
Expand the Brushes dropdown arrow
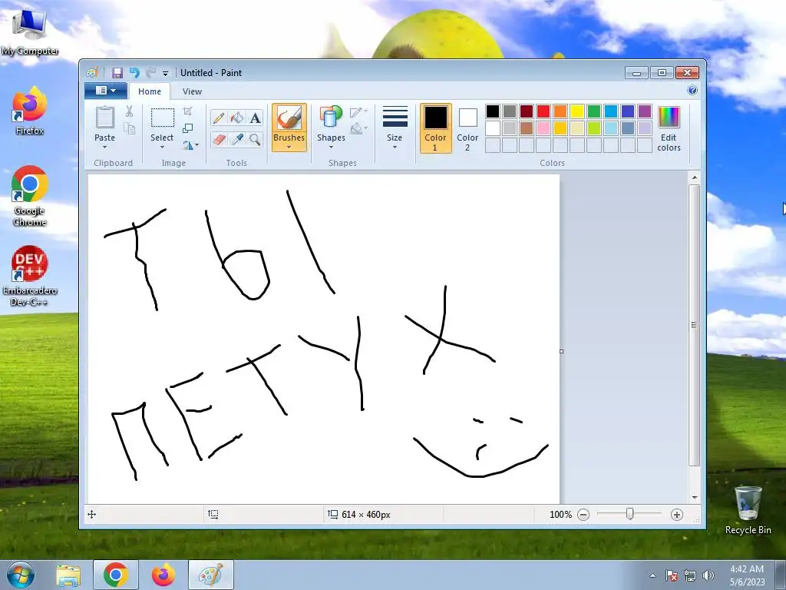tap(289, 147)
